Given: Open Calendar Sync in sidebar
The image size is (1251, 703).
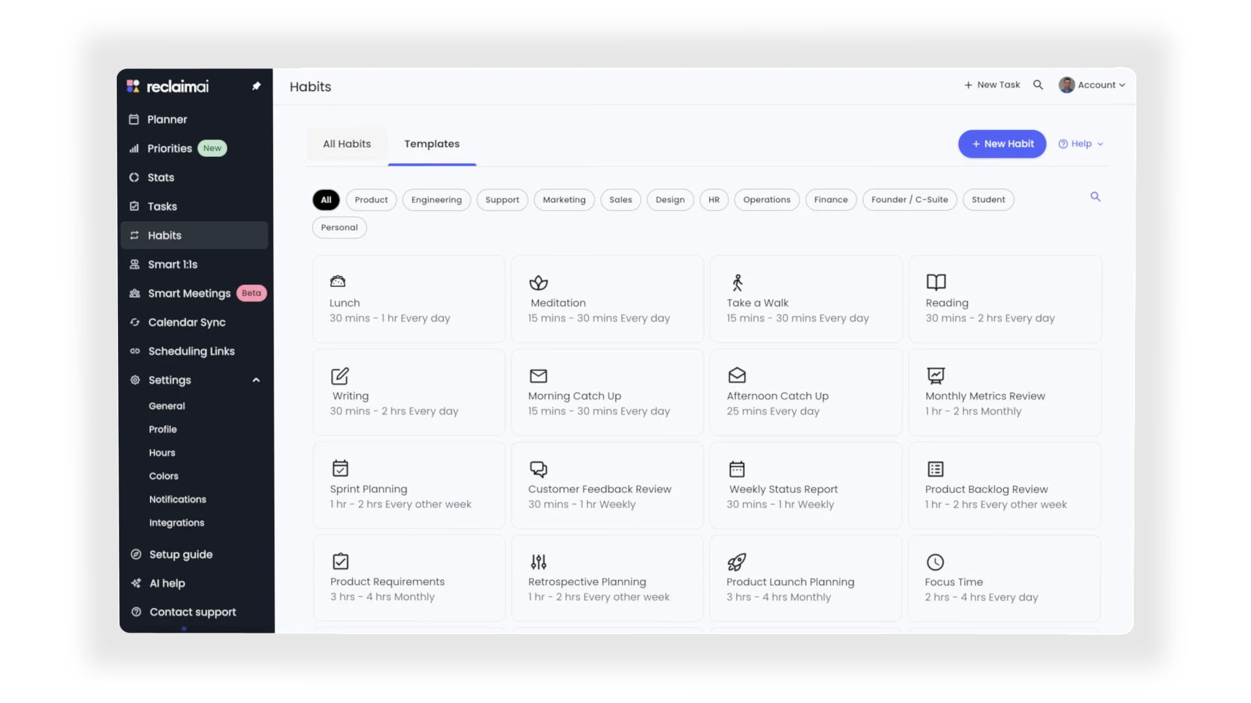Looking at the screenshot, I should [x=186, y=322].
